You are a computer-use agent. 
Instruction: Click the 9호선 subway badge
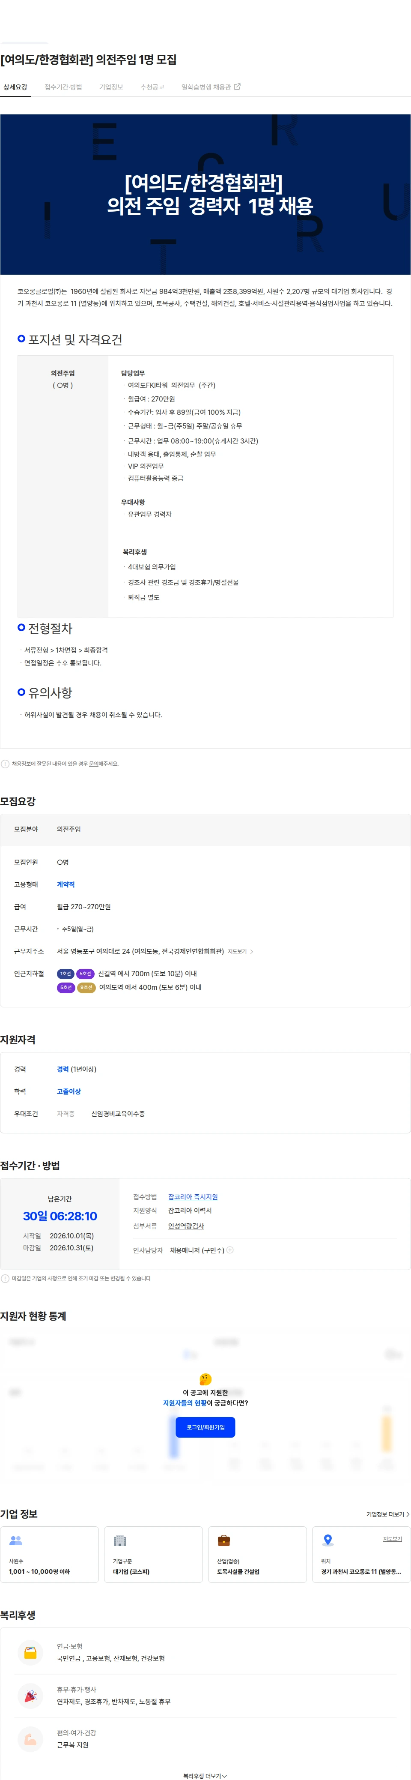86,987
